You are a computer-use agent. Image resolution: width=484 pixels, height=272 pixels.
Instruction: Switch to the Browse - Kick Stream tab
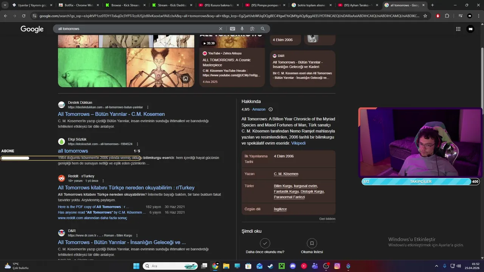click(x=126, y=5)
